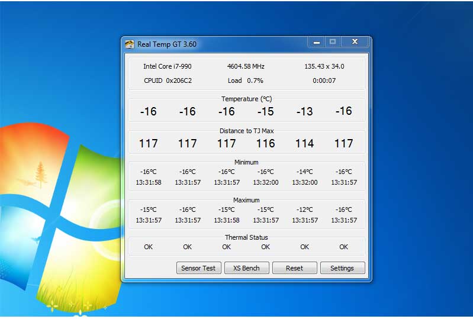Click the CPUID 0x206C2 text
This screenshot has height=319, width=473.
click(x=168, y=80)
